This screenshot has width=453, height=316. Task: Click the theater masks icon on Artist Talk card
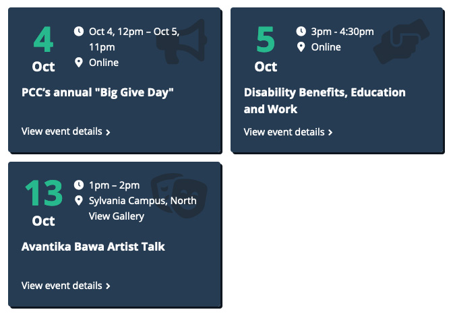(179, 195)
